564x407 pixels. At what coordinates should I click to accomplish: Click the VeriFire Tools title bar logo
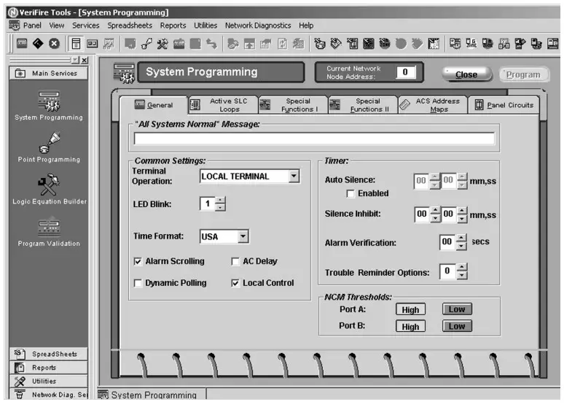13,12
